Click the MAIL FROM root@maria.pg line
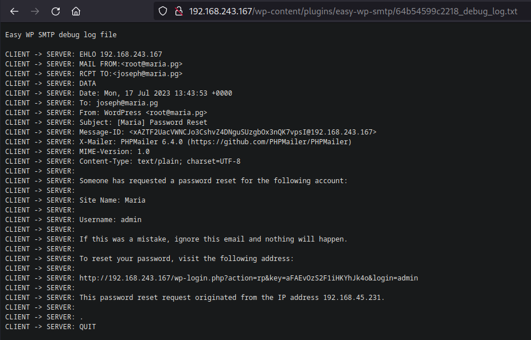Screen dimensions: 531x340 tap(94, 64)
